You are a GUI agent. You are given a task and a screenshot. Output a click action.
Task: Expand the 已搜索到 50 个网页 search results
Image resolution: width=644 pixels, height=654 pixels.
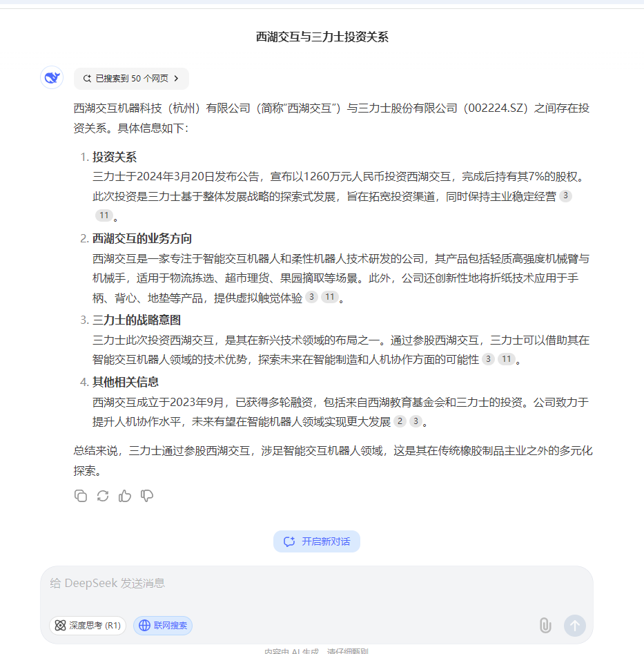(x=131, y=79)
